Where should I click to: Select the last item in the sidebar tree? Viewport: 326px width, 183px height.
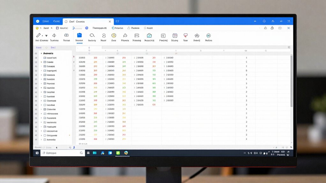(51, 139)
